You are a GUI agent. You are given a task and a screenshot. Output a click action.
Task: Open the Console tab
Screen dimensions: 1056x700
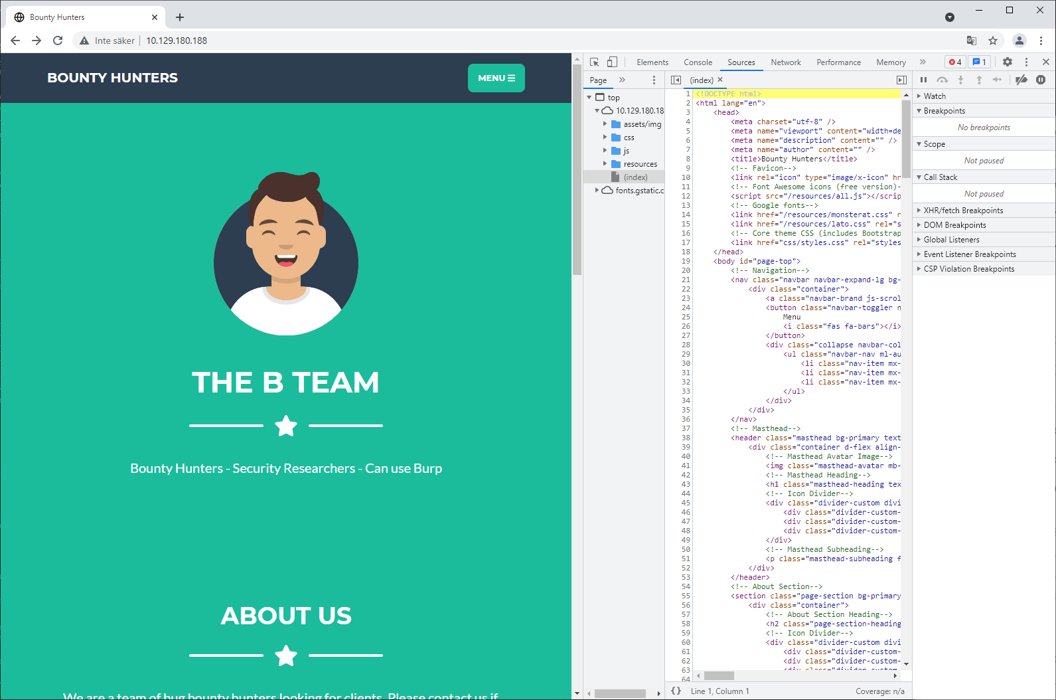pyautogui.click(x=698, y=62)
